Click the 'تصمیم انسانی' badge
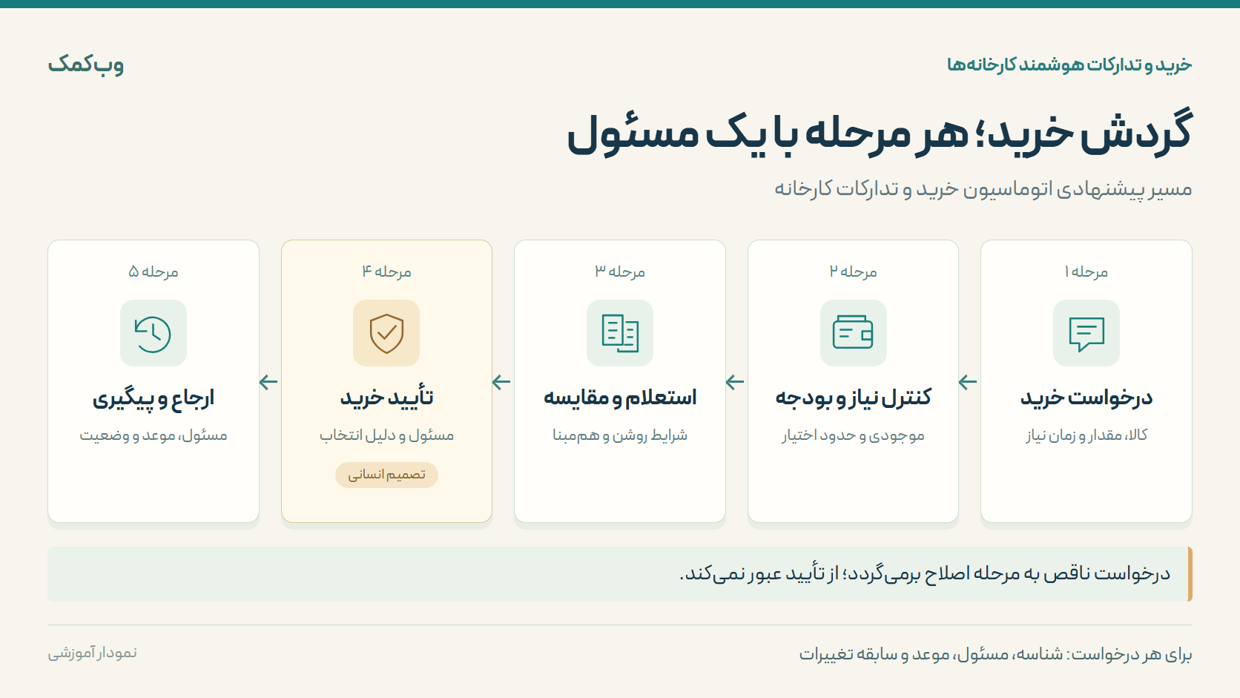 tap(386, 475)
